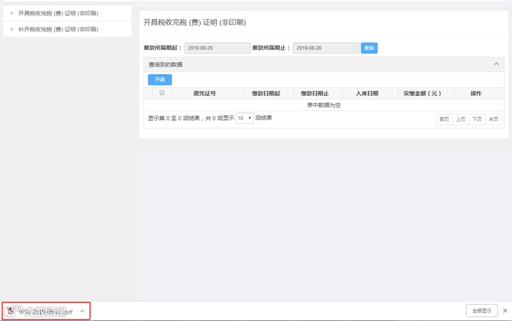The image size is (512, 321).
Task: Go to 下页 pagination button
Action: pyautogui.click(x=477, y=119)
